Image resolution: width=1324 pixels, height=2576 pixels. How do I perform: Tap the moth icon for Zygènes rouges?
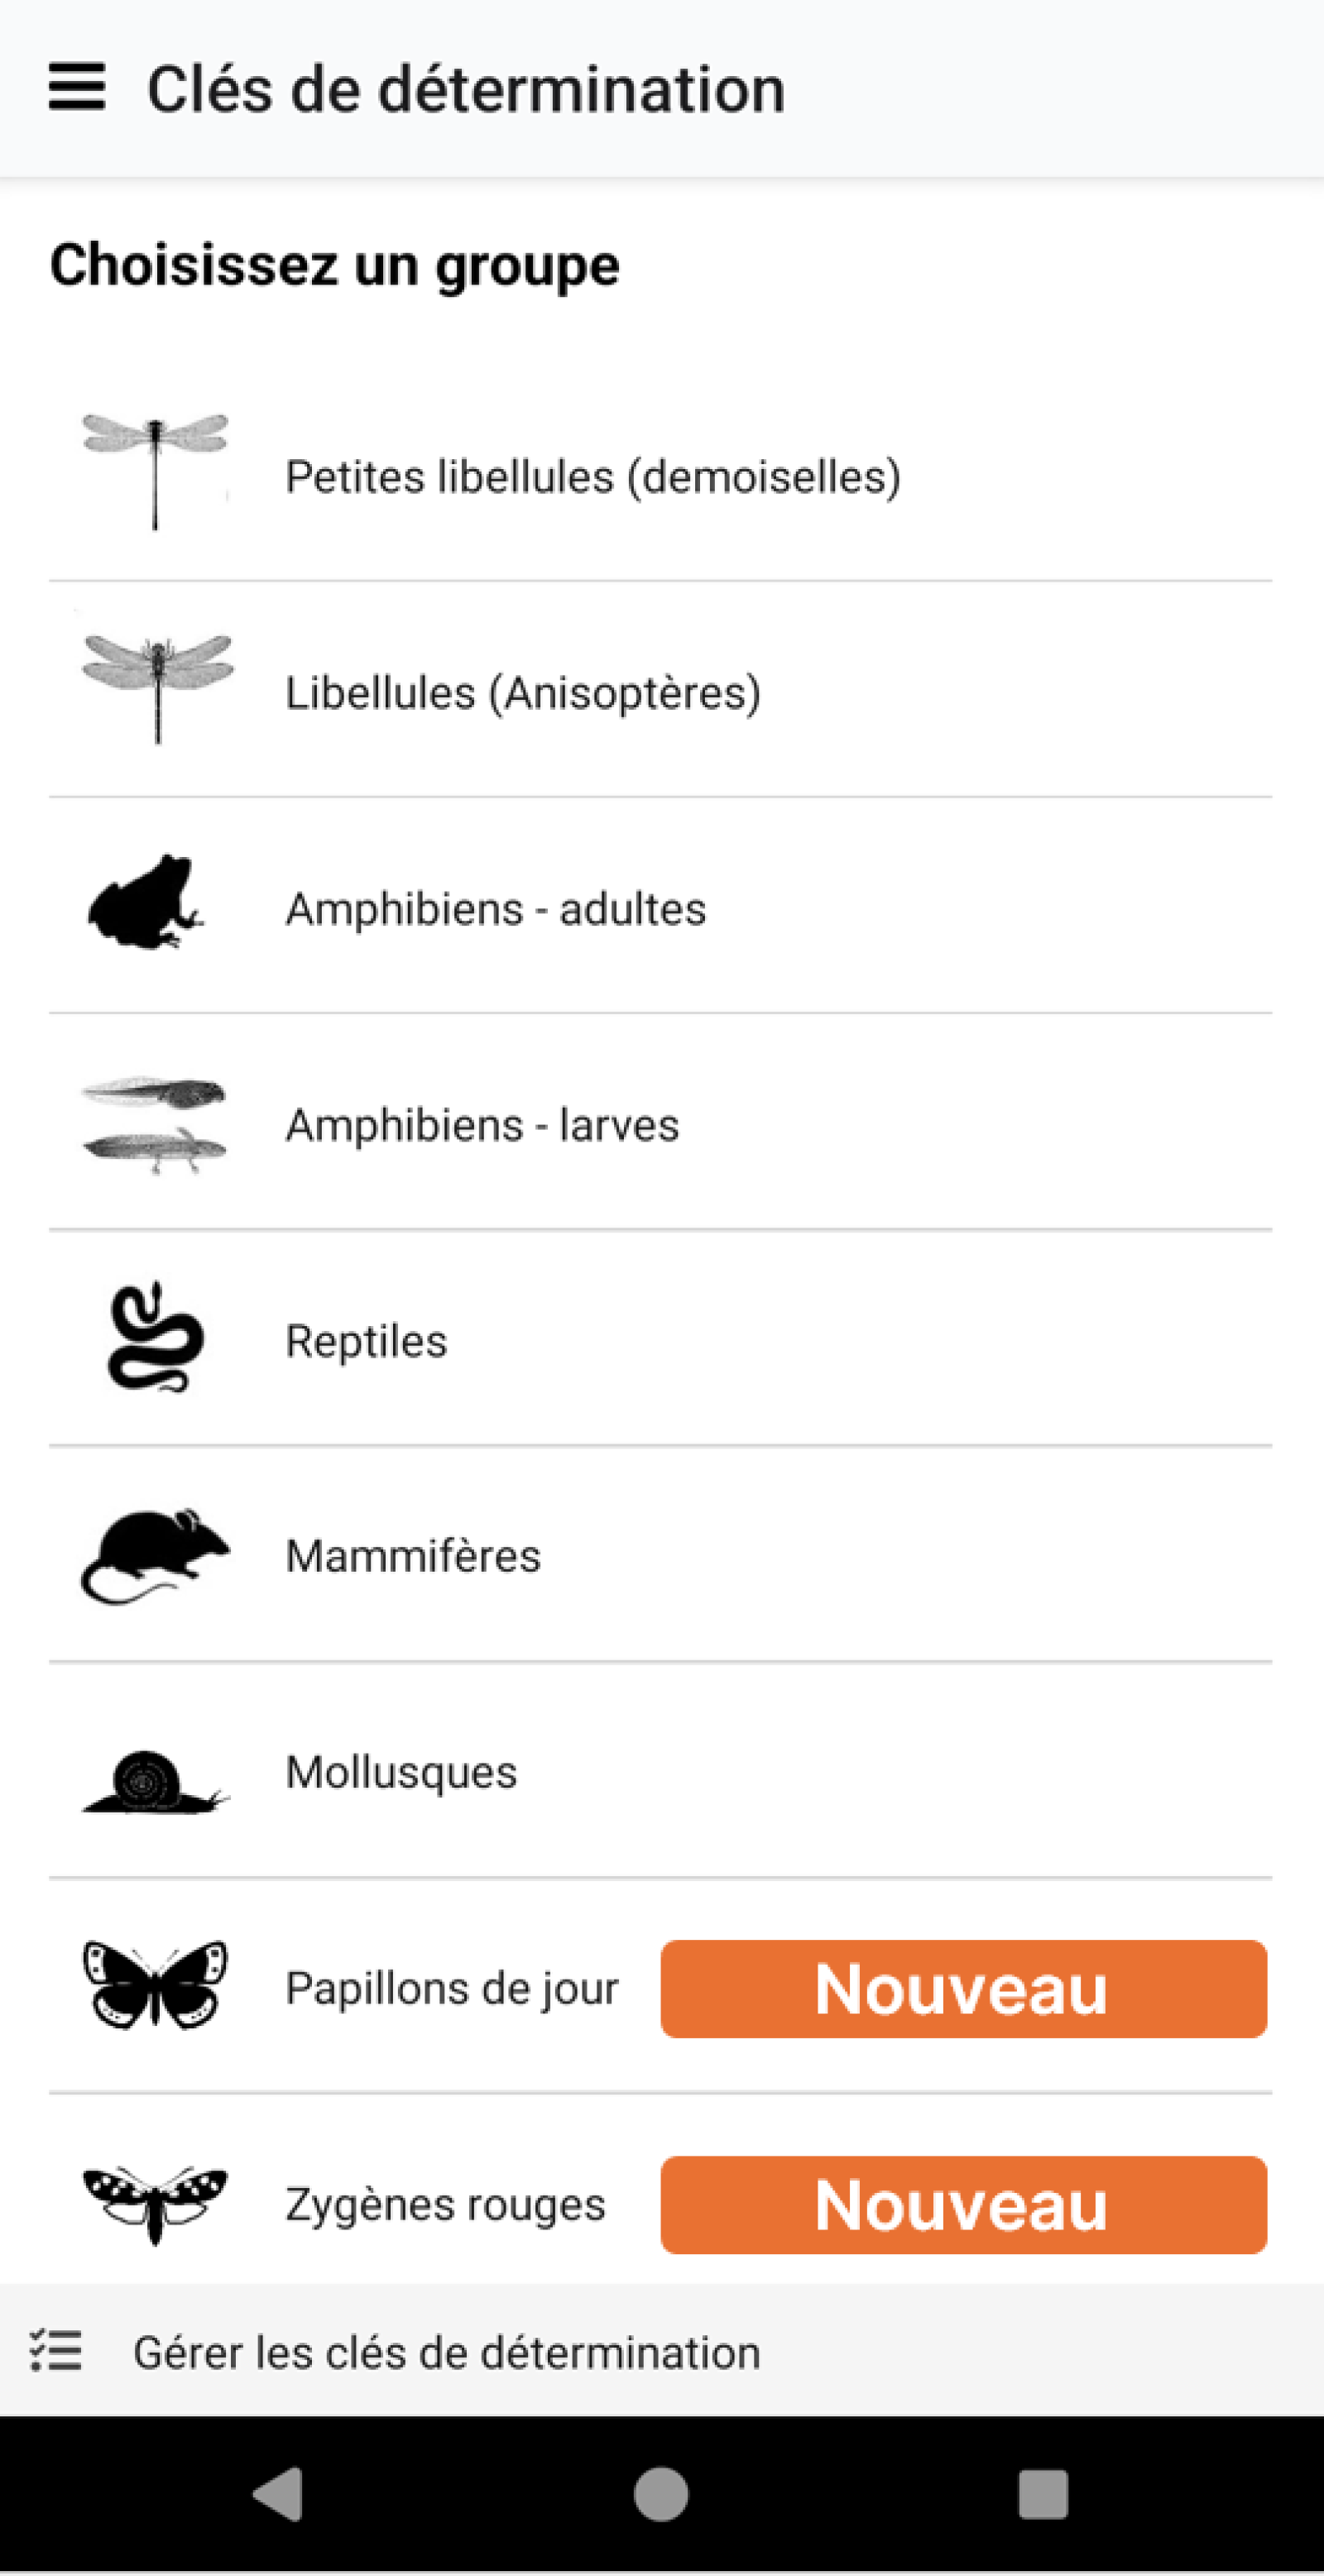coord(154,2203)
